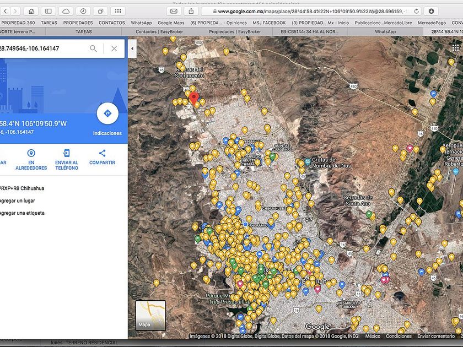
Task: Collapse the side panel arrow
Action: click(x=132, y=48)
